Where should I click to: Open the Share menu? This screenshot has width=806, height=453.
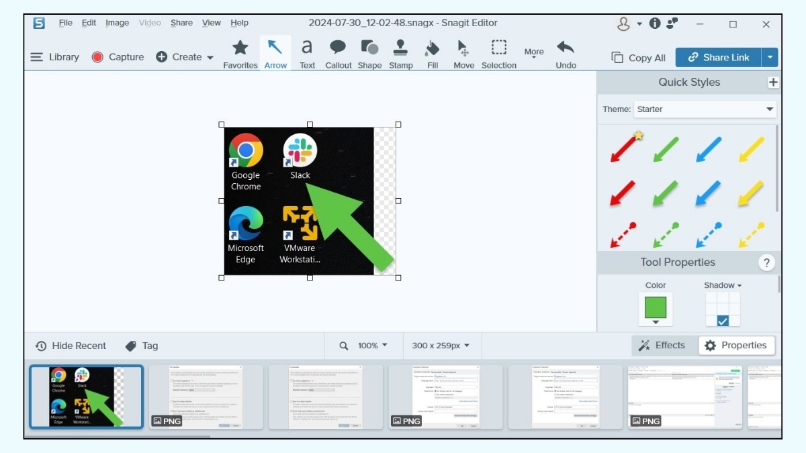[x=181, y=23]
